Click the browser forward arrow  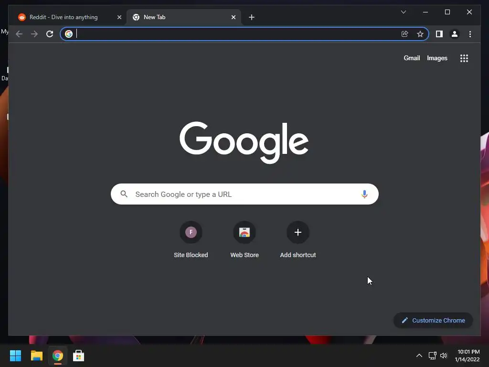point(34,34)
